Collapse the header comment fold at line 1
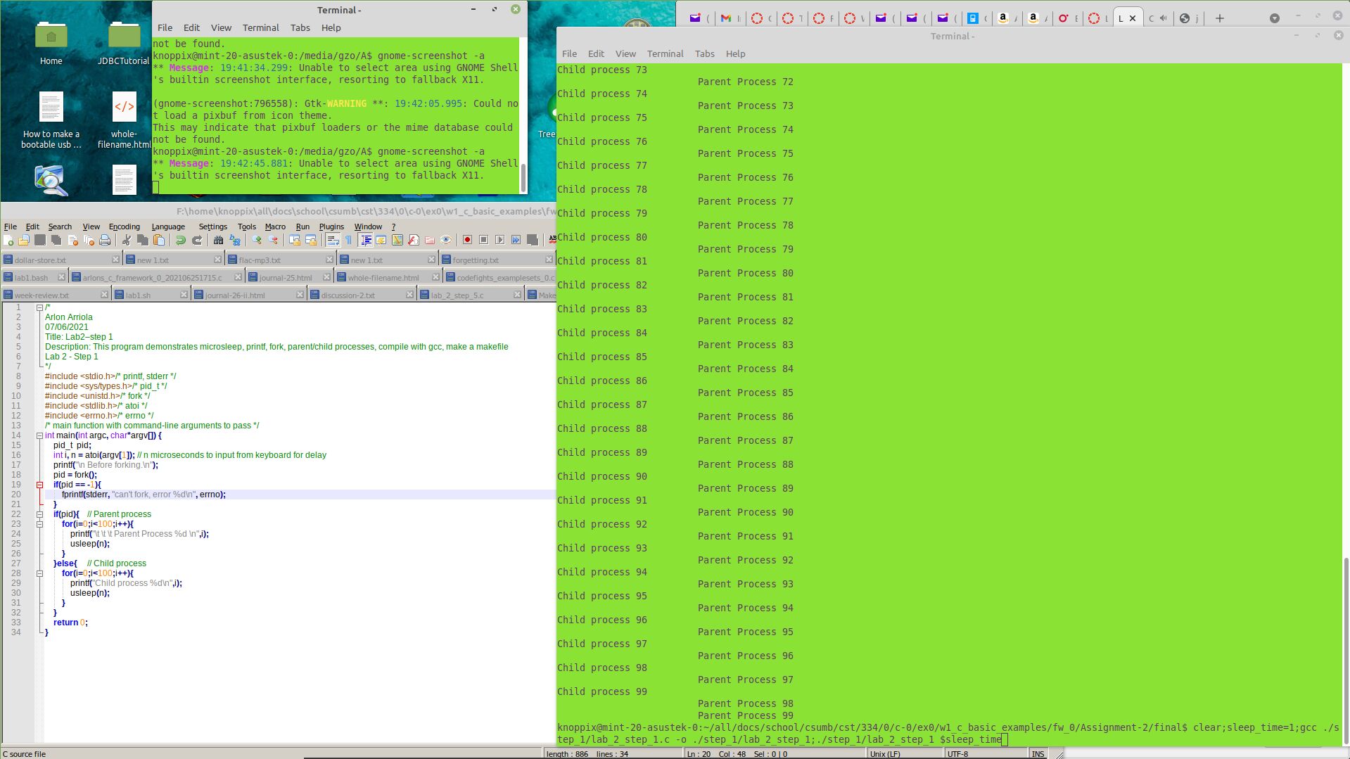The image size is (1350, 759). click(x=39, y=307)
